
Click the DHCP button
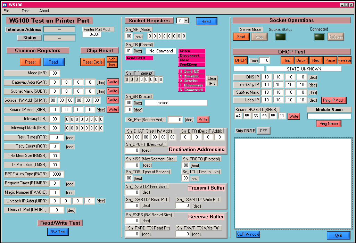(240, 60)
